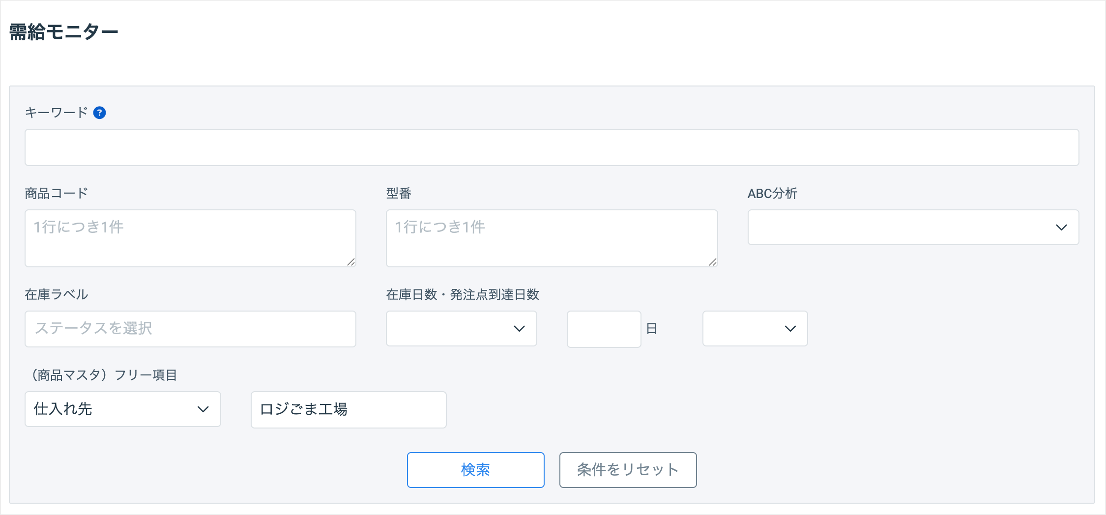Image resolution: width=1106 pixels, height=515 pixels.
Task: Click the 需給モニター page heading
Action: coord(64,32)
